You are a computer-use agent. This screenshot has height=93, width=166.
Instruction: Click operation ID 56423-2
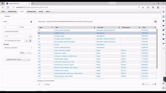click(124, 68)
